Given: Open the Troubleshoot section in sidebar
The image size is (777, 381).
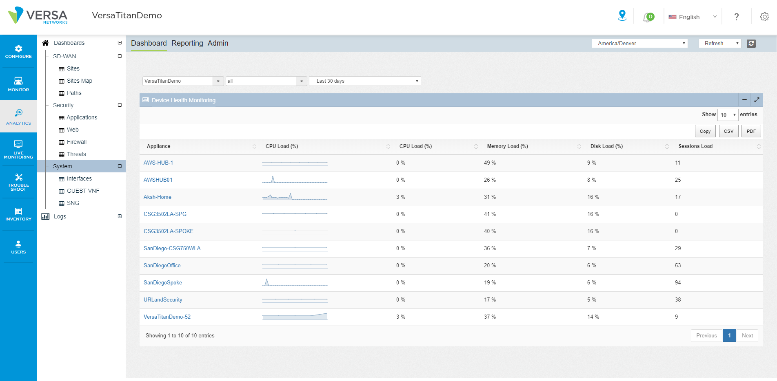Looking at the screenshot, I should pos(18,182).
